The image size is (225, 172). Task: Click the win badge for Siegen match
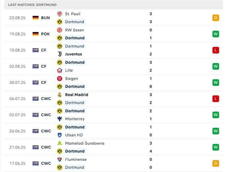pos(216,83)
